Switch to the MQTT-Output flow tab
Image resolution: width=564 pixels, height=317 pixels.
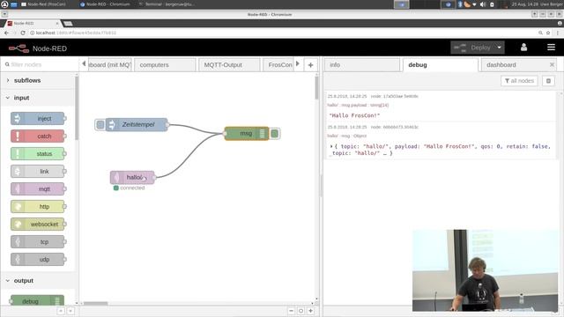[229, 65]
